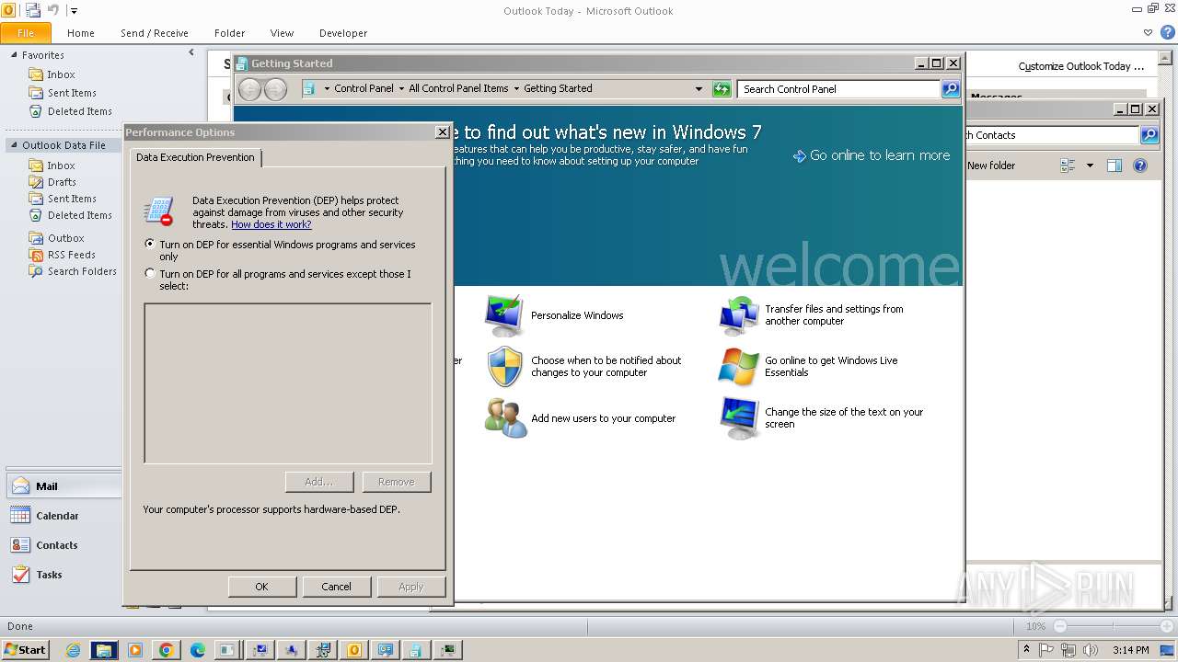
Task: Select the Drafts folder
Action: [62, 182]
